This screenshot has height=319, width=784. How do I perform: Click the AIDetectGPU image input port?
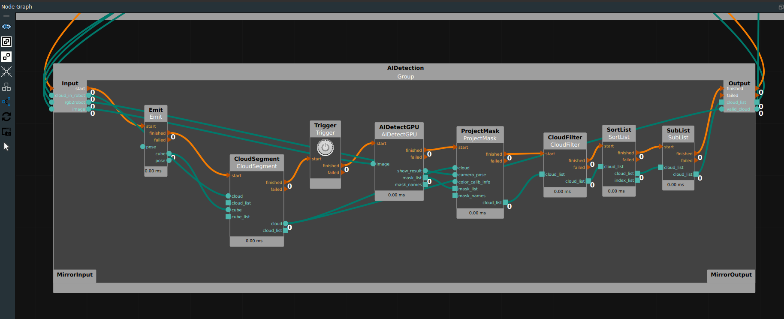pyautogui.click(x=373, y=164)
